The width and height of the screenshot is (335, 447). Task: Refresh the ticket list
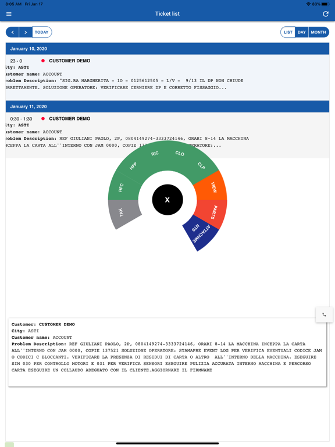tap(326, 14)
